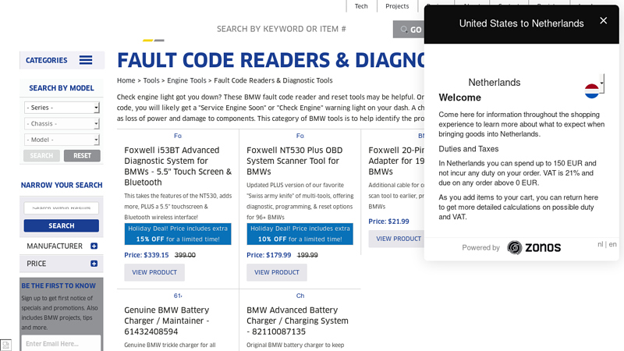Expand the Price filter plus icon

tap(94, 264)
